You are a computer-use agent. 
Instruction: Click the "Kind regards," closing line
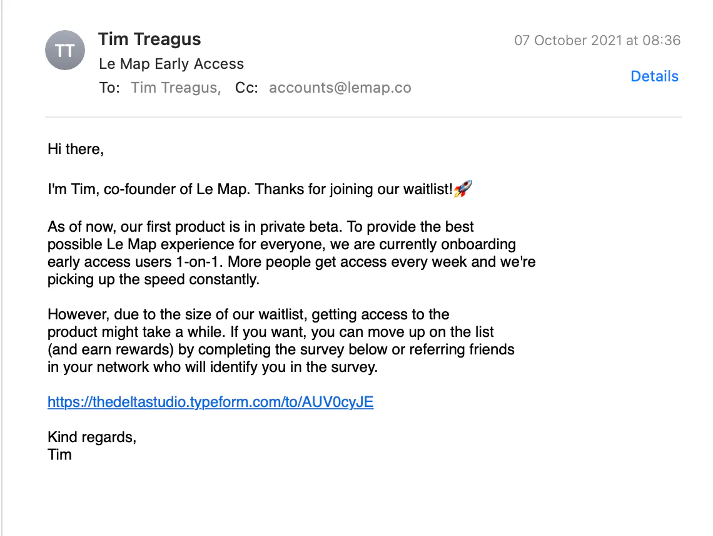pos(92,436)
